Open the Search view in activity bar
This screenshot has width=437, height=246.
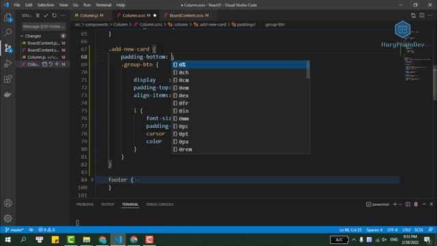pos(8,32)
